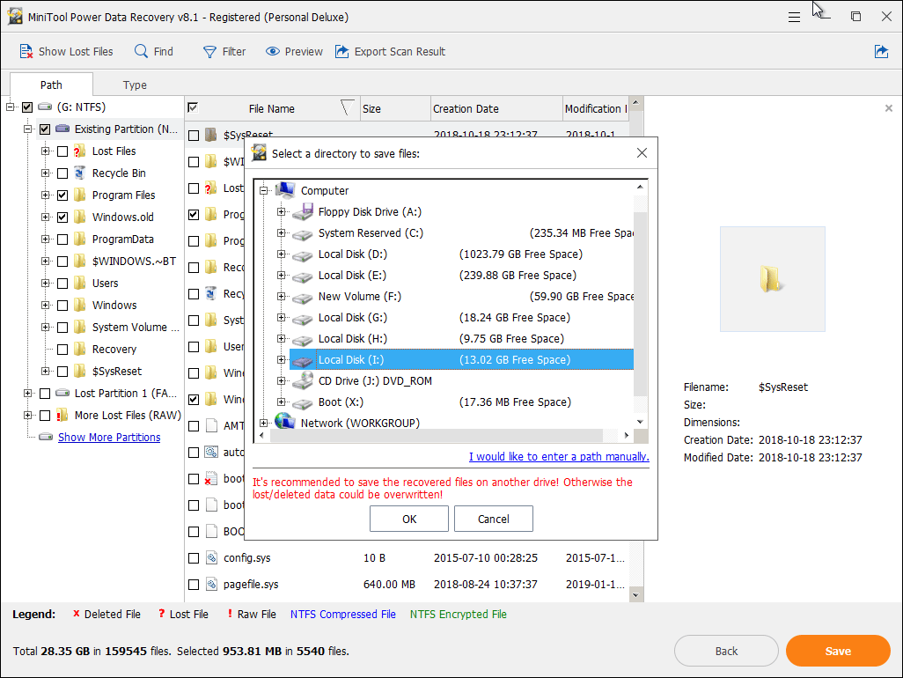Screen dimensions: 903x678
Task: Select New Volume (F:) in the directory tree
Action: click(360, 297)
